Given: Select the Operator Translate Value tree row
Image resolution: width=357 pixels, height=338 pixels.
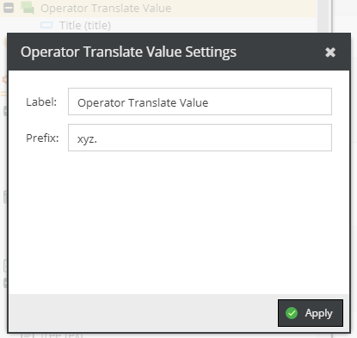Looking at the screenshot, I should (157, 8).
